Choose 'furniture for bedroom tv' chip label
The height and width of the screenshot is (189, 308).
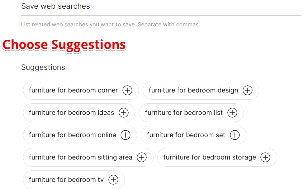point(66,180)
